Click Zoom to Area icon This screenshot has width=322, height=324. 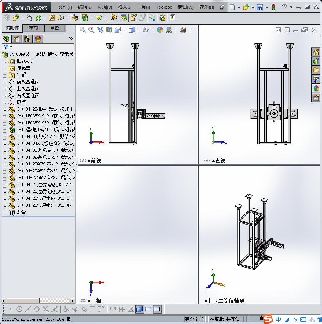pos(91,30)
